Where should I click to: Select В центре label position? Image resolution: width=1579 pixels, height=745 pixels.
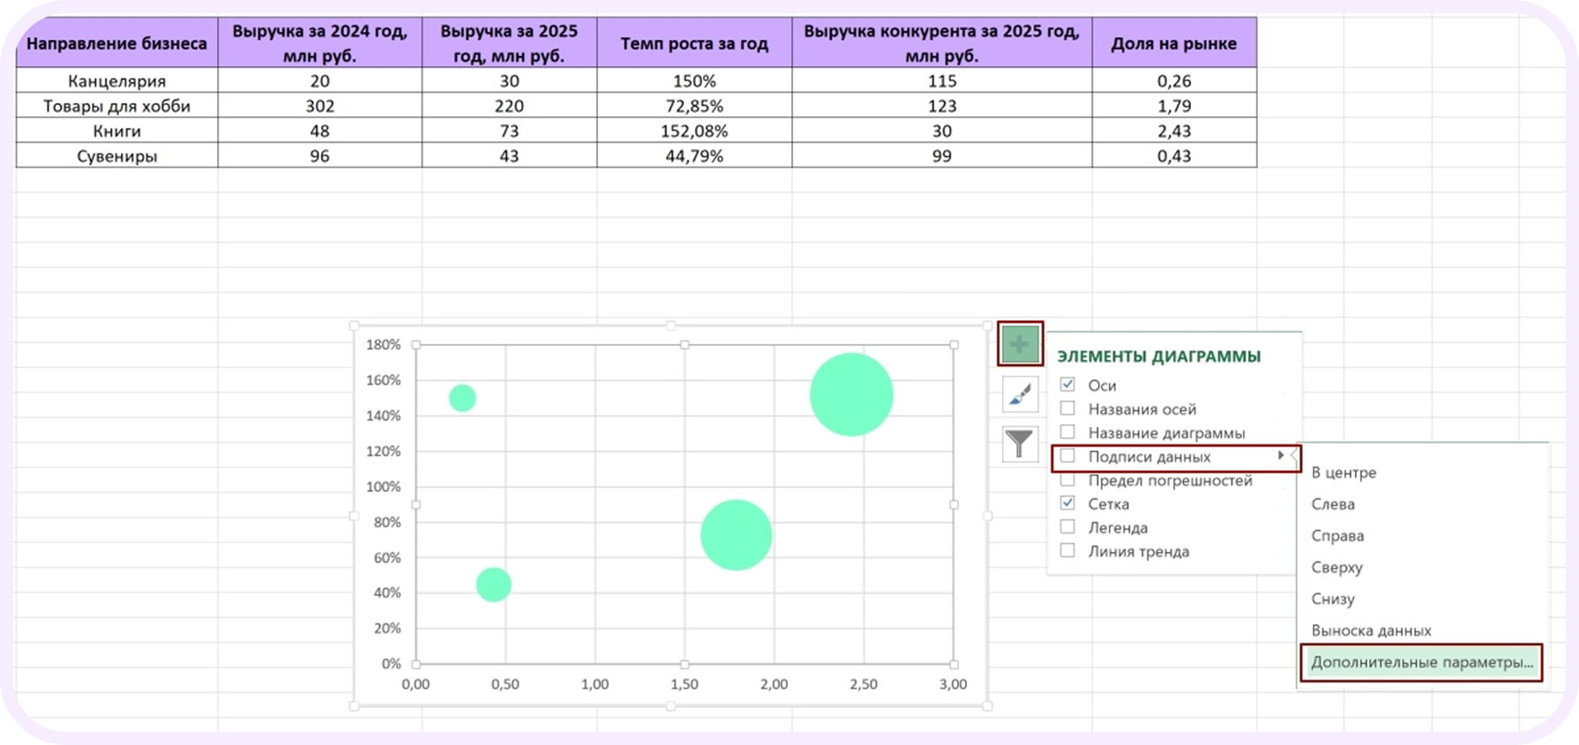(x=1343, y=473)
